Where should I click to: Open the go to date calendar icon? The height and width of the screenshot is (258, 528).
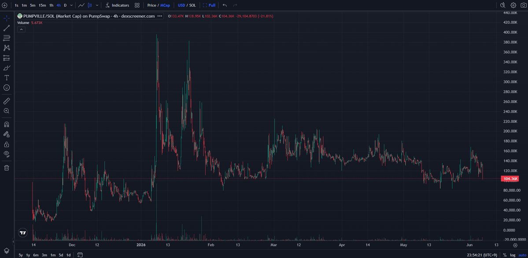coord(80,255)
